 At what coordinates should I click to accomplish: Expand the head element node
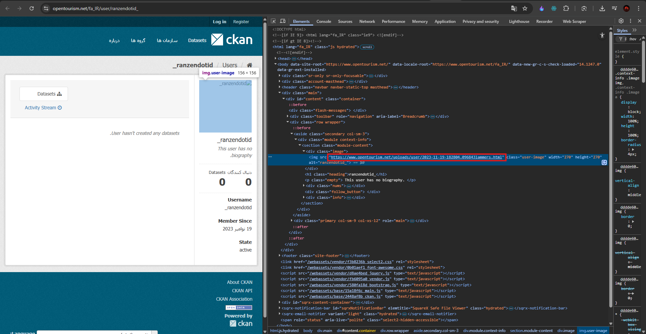click(x=276, y=59)
